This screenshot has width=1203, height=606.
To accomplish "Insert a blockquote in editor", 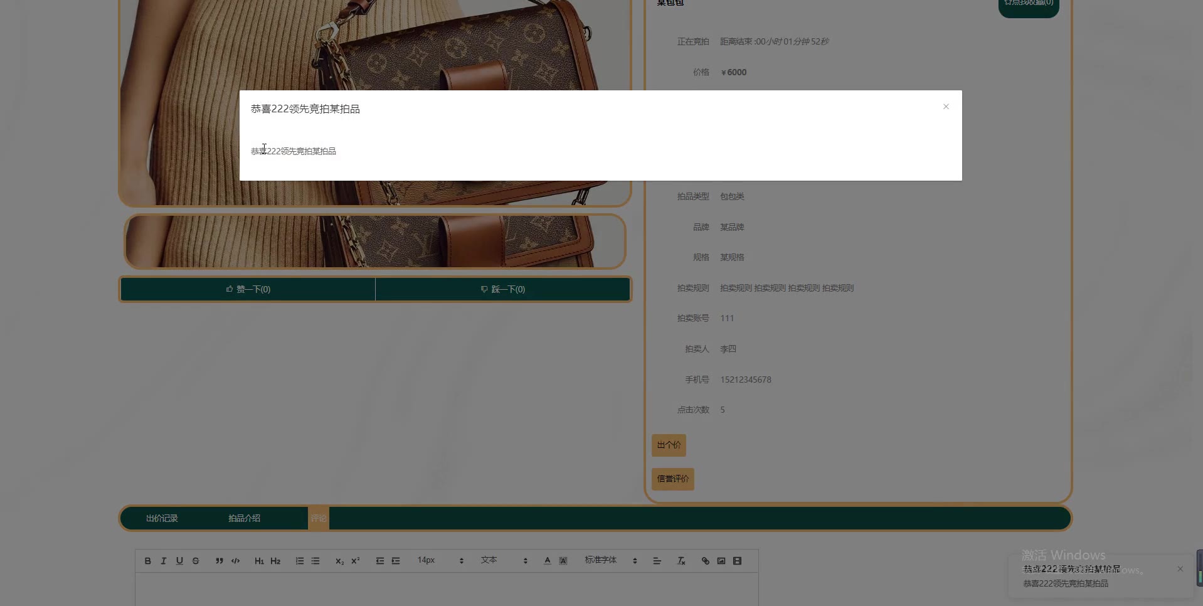I will (220, 561).
